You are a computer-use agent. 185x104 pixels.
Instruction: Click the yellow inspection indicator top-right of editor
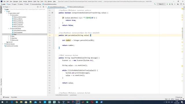(x=182, y=9)
